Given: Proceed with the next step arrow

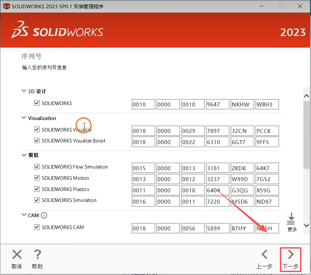Looking at the screenshot, I should [291, 254].
